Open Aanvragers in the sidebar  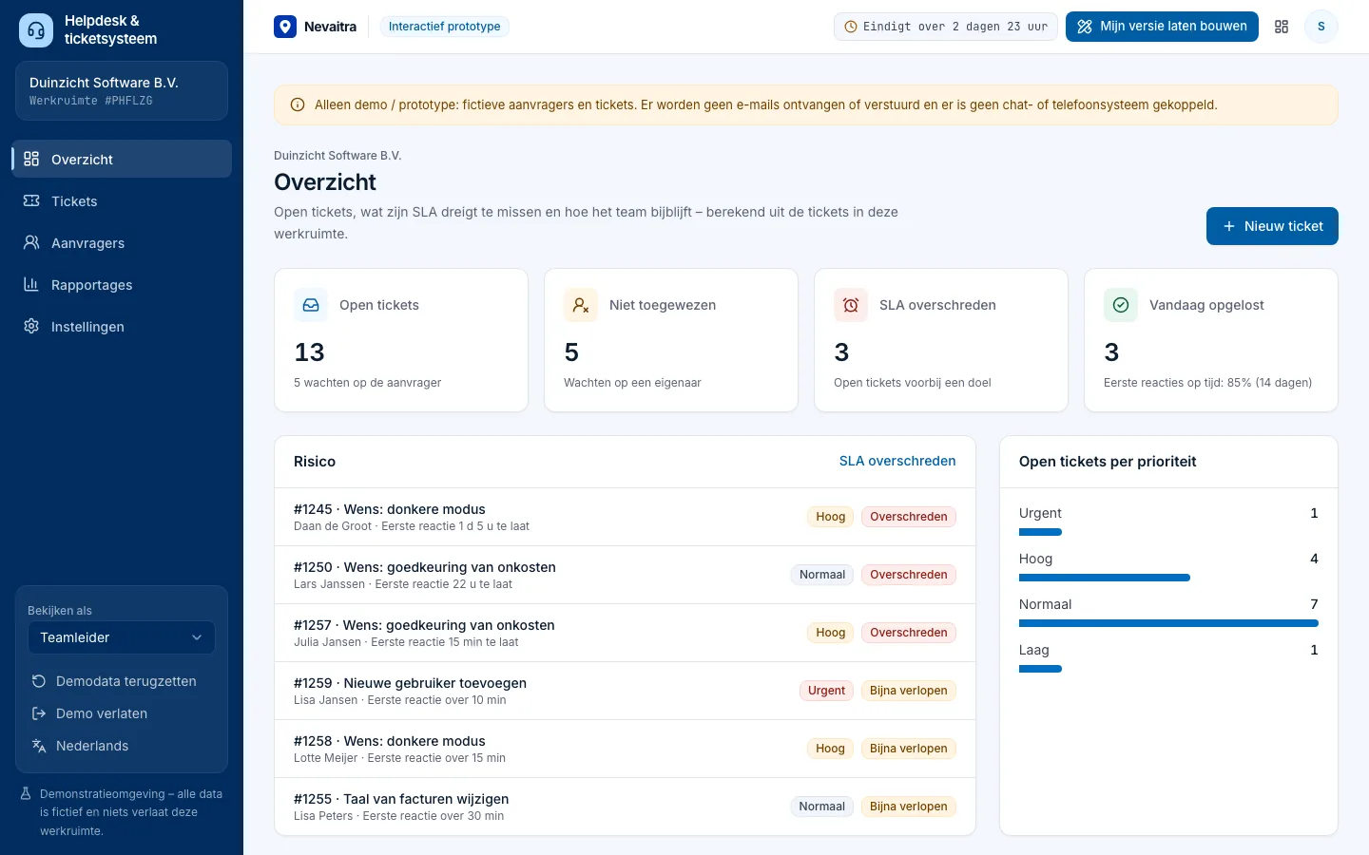(122, 242)
